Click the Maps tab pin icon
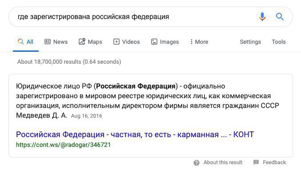The height and width of the screenshot is (173, 301). (82, 42)
